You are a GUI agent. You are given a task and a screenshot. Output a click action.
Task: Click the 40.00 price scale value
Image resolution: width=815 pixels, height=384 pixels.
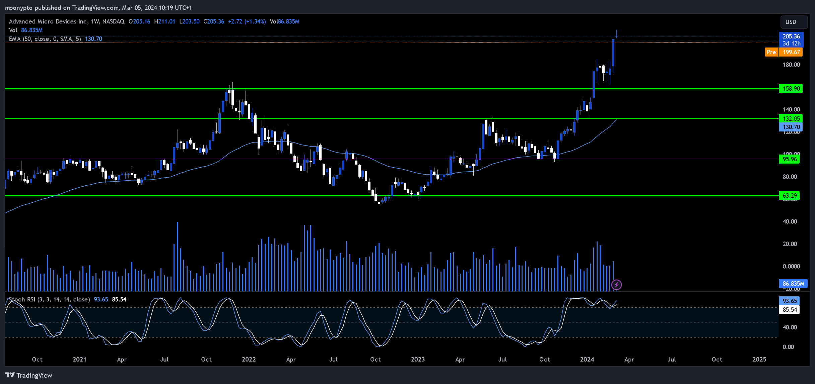click(x=790, y=221)
